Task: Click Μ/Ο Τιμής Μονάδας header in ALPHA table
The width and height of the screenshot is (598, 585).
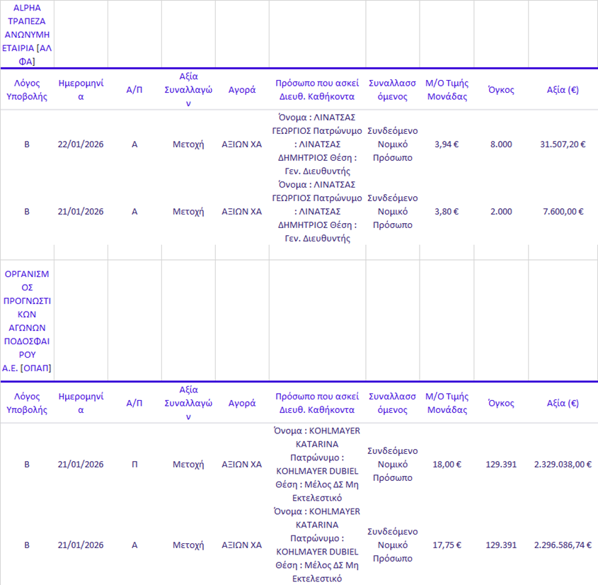Action: click(447, 90)
